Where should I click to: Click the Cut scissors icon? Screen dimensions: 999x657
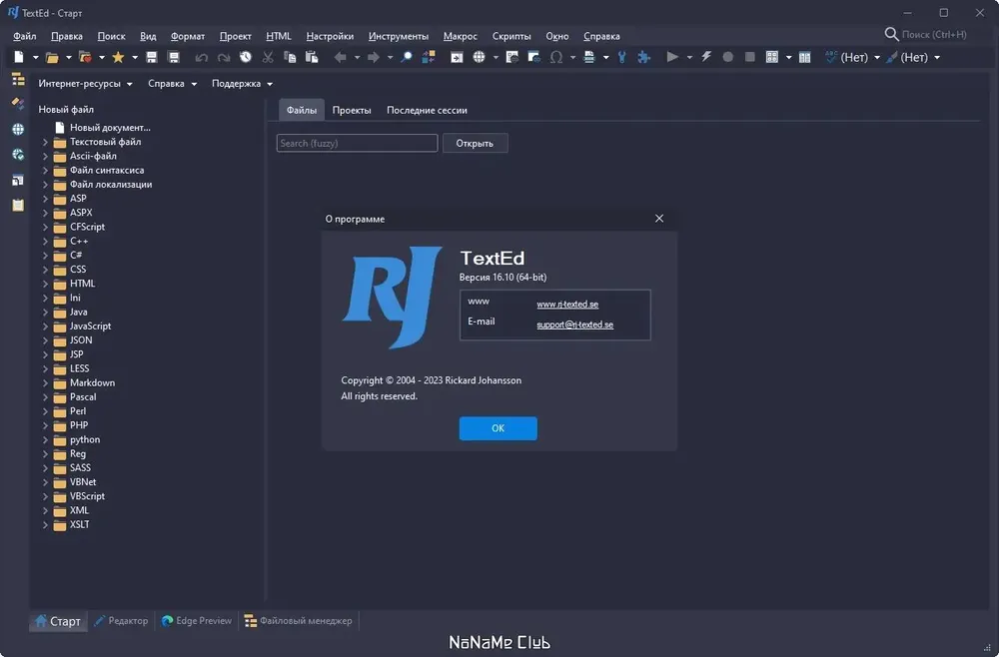[268, 57]
